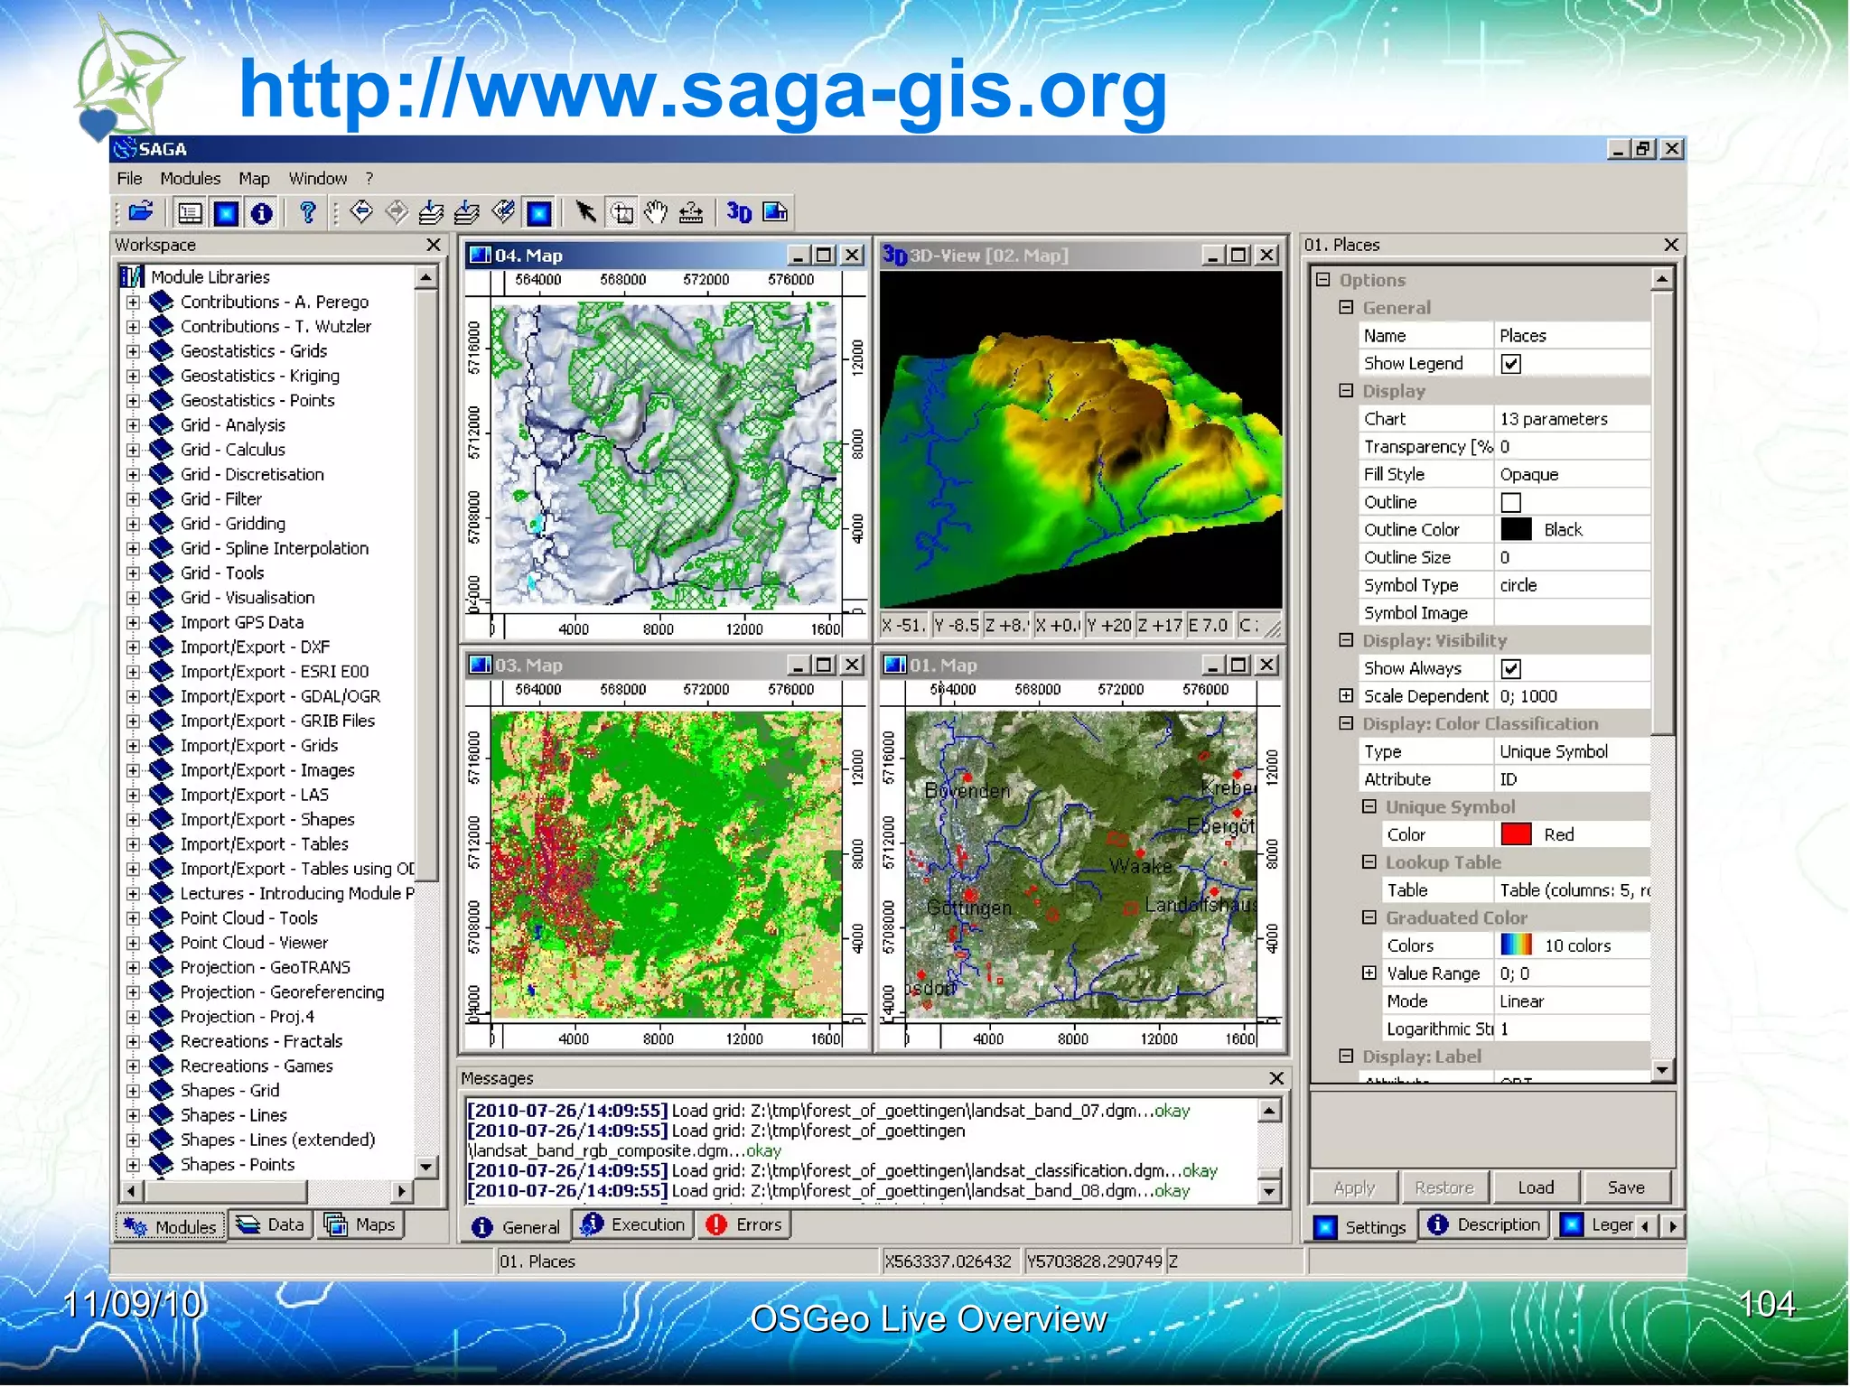Open the Modules menu
This screenshot has height=1387, width=1850.
click(190, 179)
